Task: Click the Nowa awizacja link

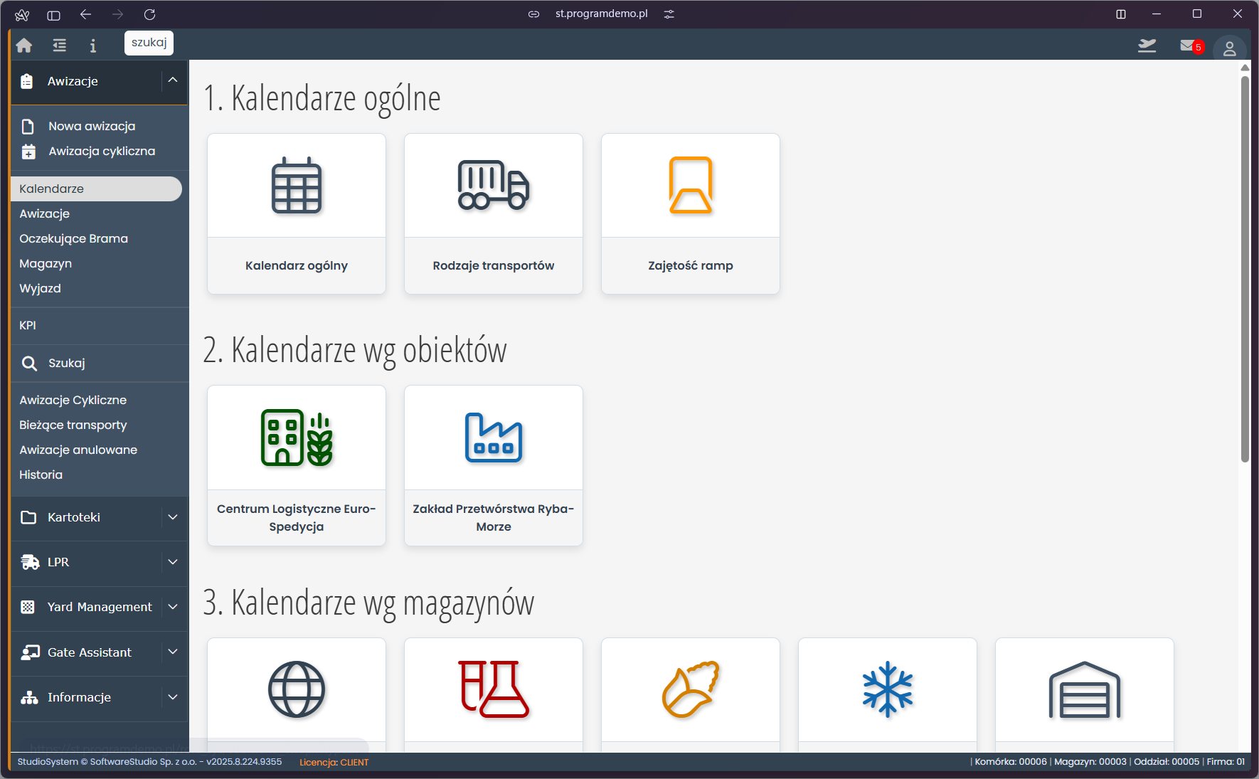Action: tap(91, 126)
